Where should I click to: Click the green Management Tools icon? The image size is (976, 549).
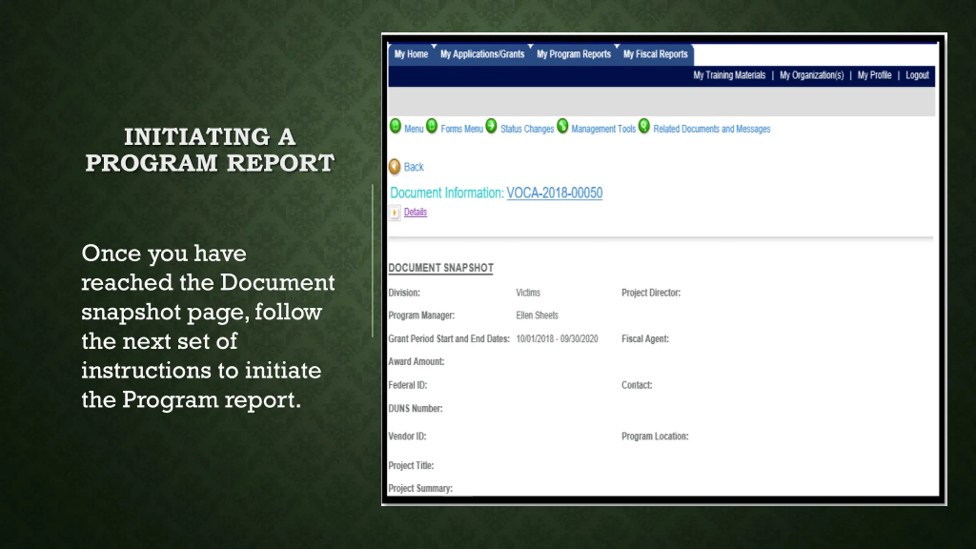[x=562, y=126]
